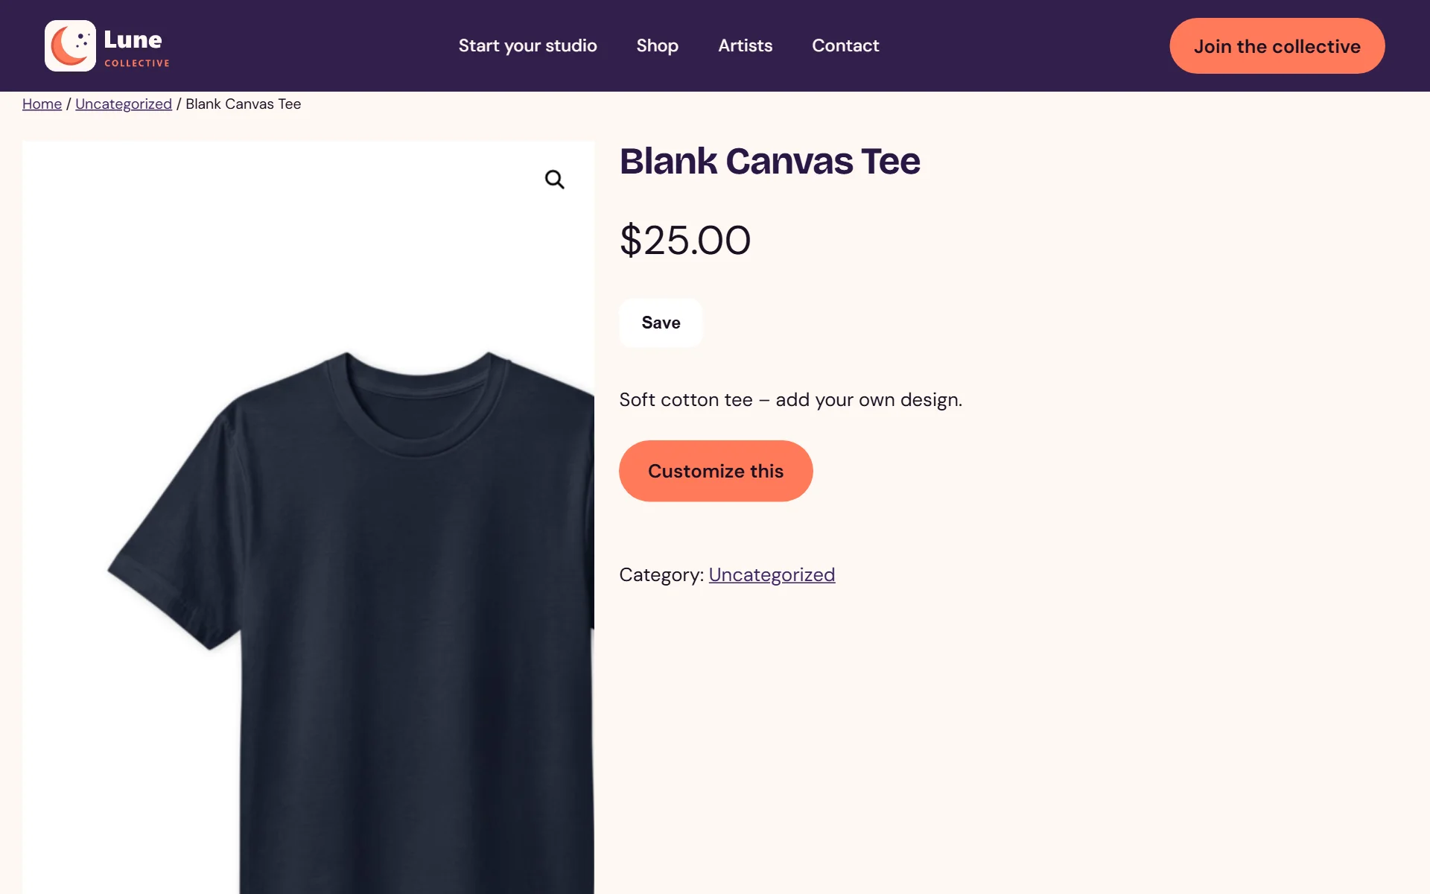Click the Soft cotton tee description text
Viewport: 1430px width, 894px height.
pyautogui.click(x=790, y=399)
